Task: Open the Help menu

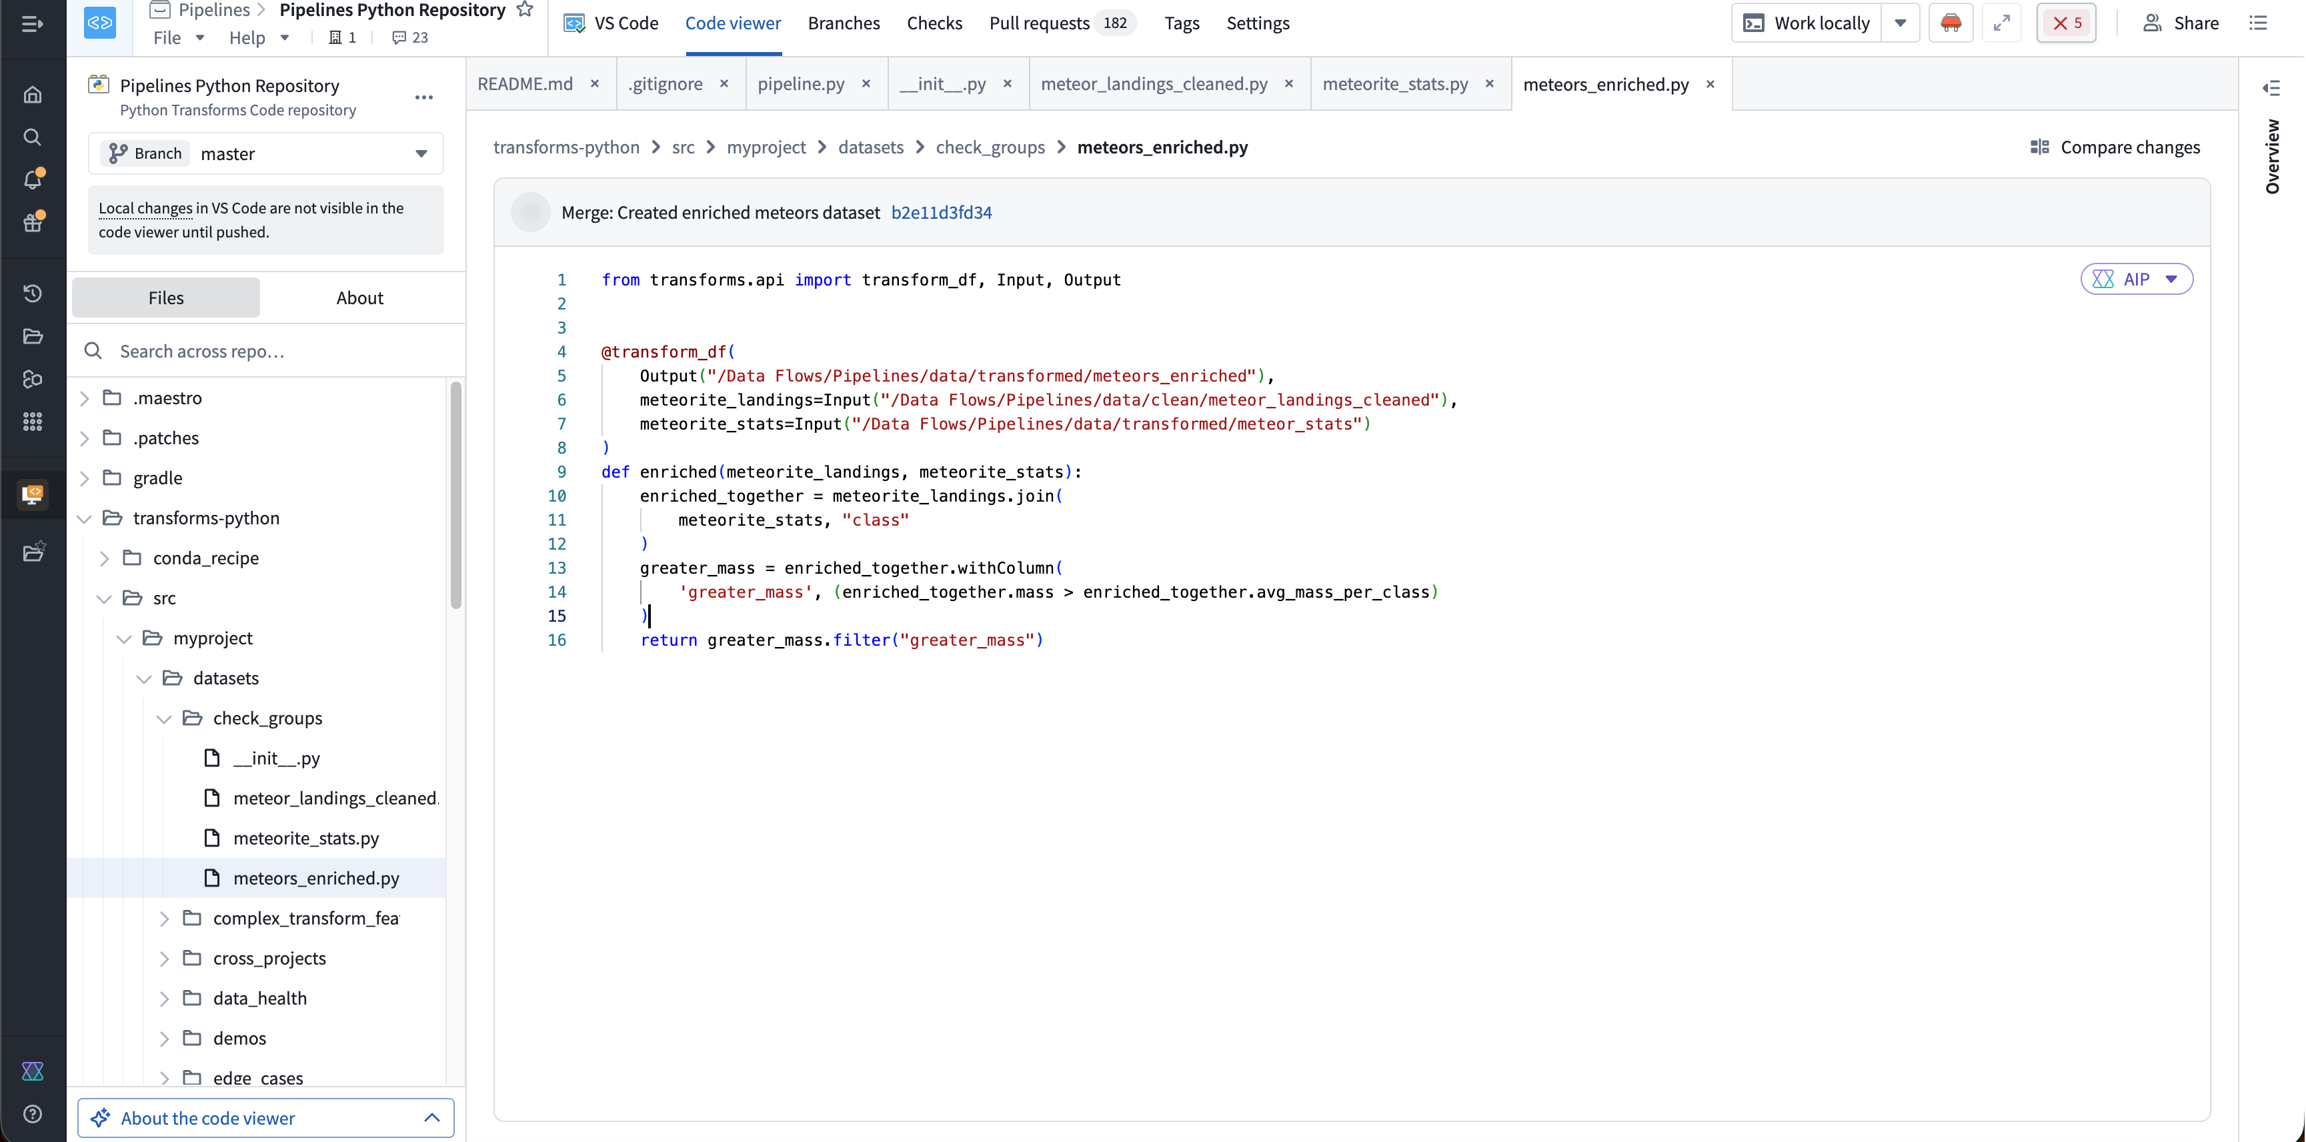Action: point(258,37)
